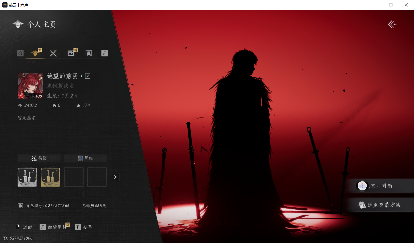Click the flame popularity icon

pyautogui.click(x=54, y=105)
